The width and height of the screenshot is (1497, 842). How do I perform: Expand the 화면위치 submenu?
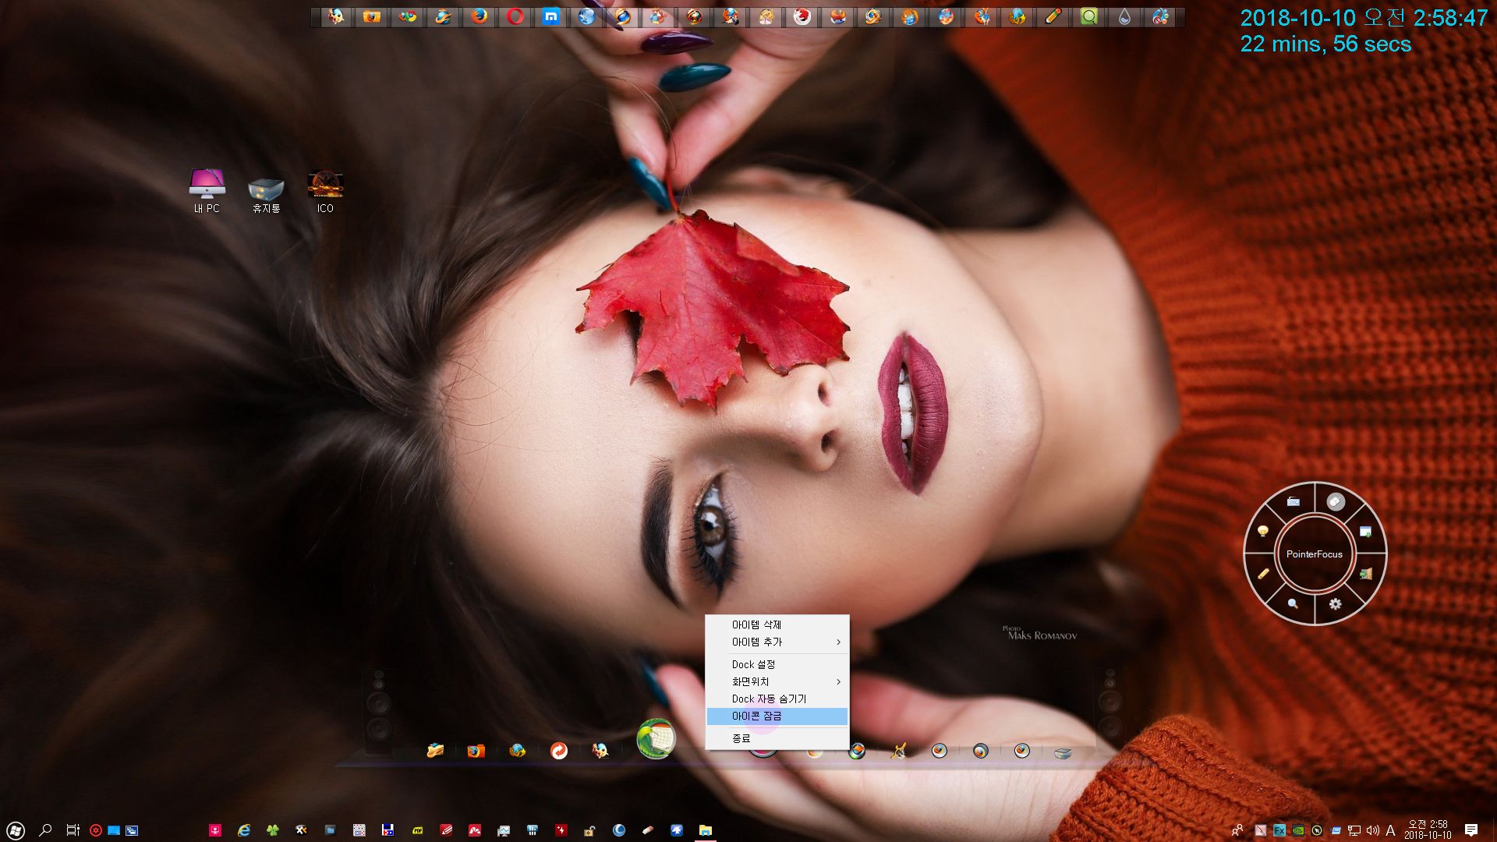click(777, 681)
